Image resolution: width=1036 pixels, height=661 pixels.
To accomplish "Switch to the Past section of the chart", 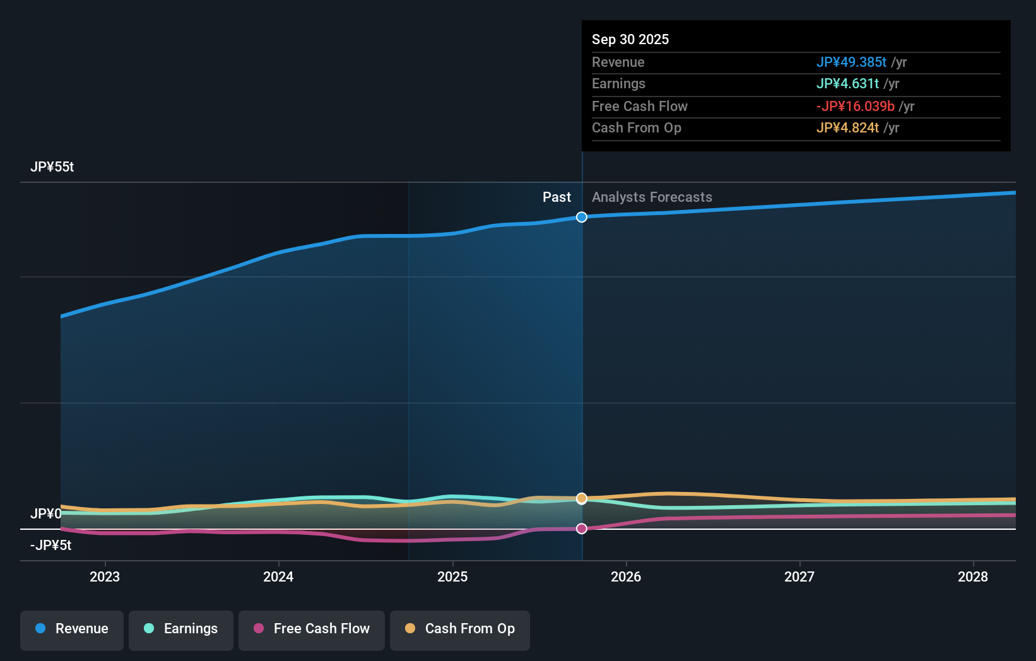I will click(x=556, y=197).
